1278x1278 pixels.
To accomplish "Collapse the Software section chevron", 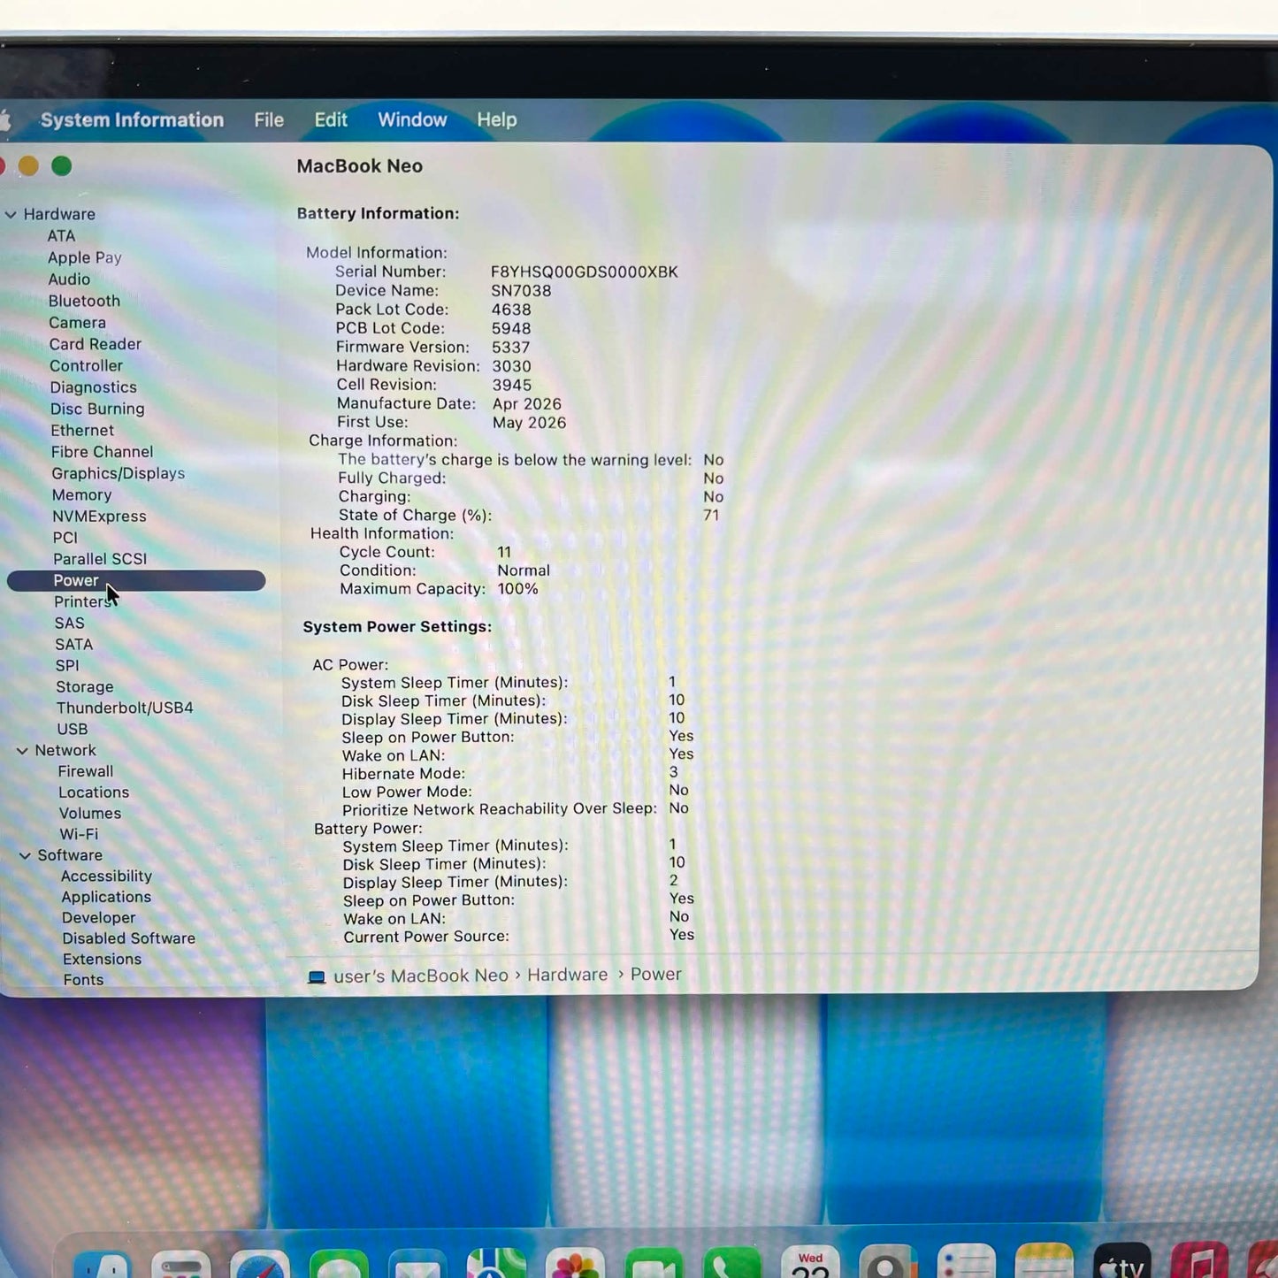I will (x=25, y=856).
